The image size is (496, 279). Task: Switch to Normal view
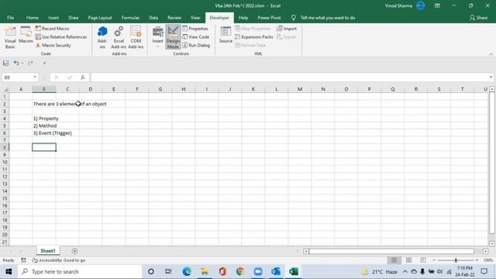[x=394, y=260]
